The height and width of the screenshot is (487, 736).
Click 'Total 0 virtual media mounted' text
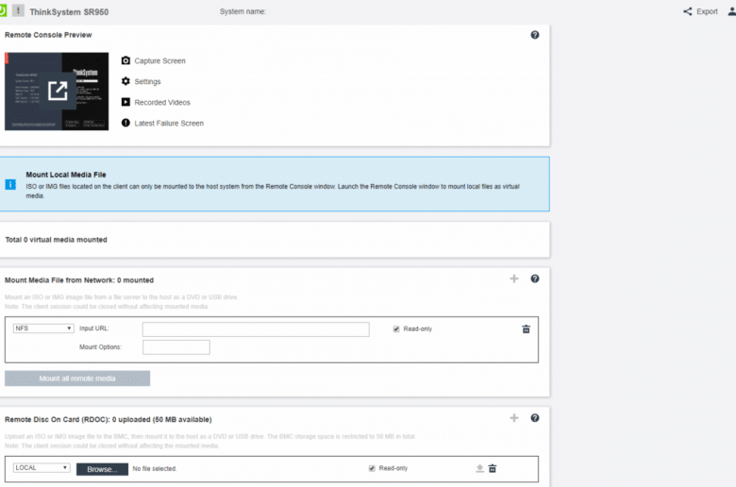pyautogui.click(x=56, y=240)
